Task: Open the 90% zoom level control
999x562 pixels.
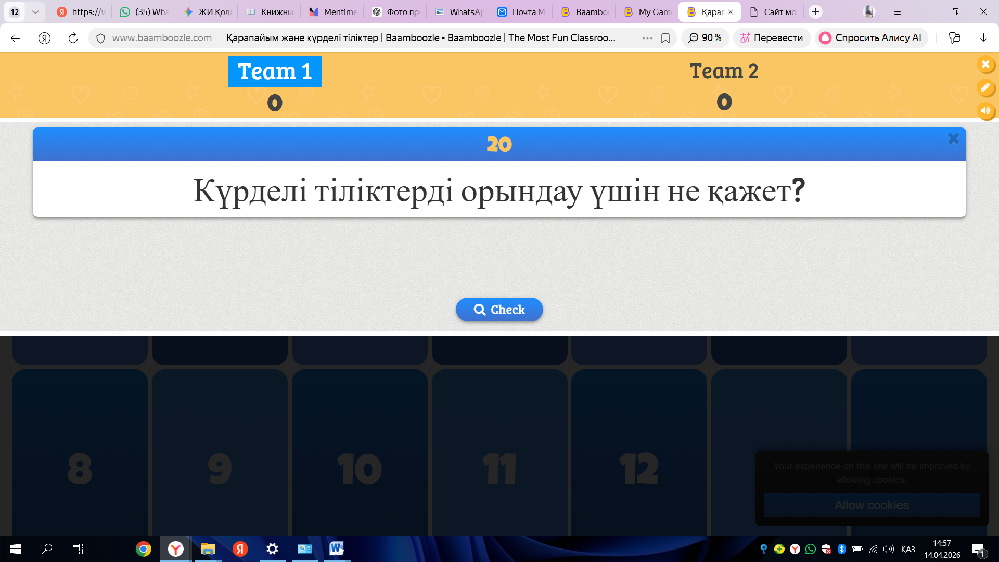Action: [x=705, y=38]
